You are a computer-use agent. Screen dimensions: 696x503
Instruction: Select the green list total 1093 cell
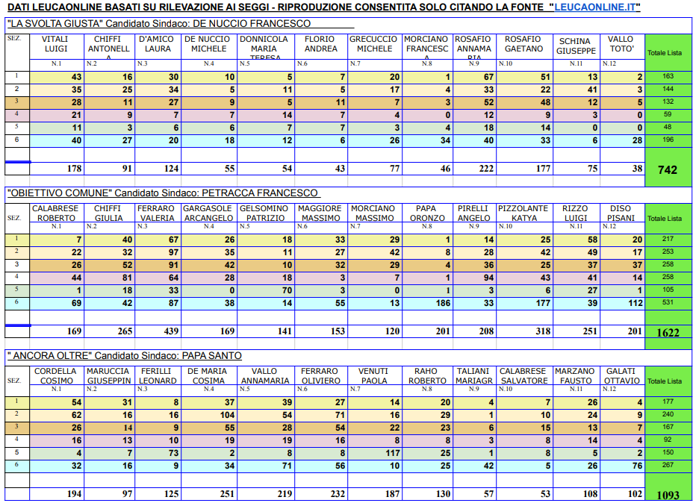click(x=667, y=495)
